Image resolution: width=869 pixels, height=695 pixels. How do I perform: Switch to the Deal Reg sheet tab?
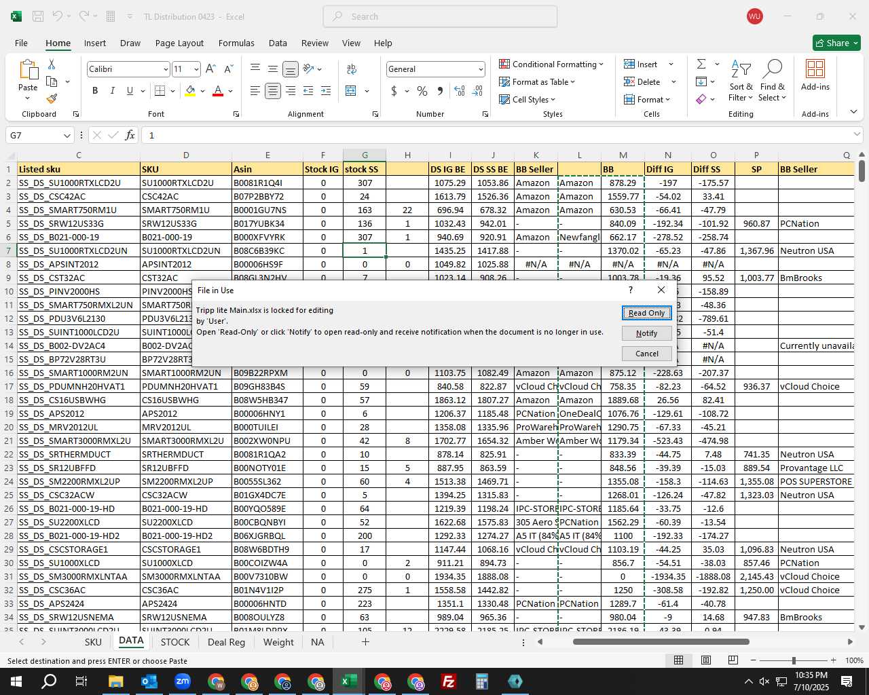click(x=226, y=642)
